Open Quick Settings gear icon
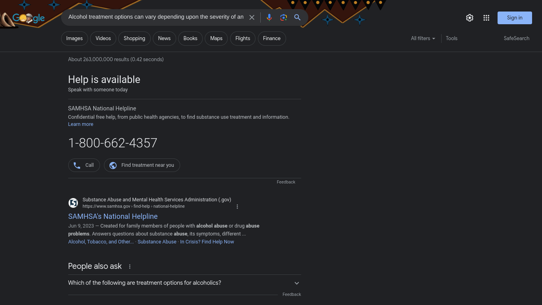Viewport: 542px width, 305px height. point(470,18)
